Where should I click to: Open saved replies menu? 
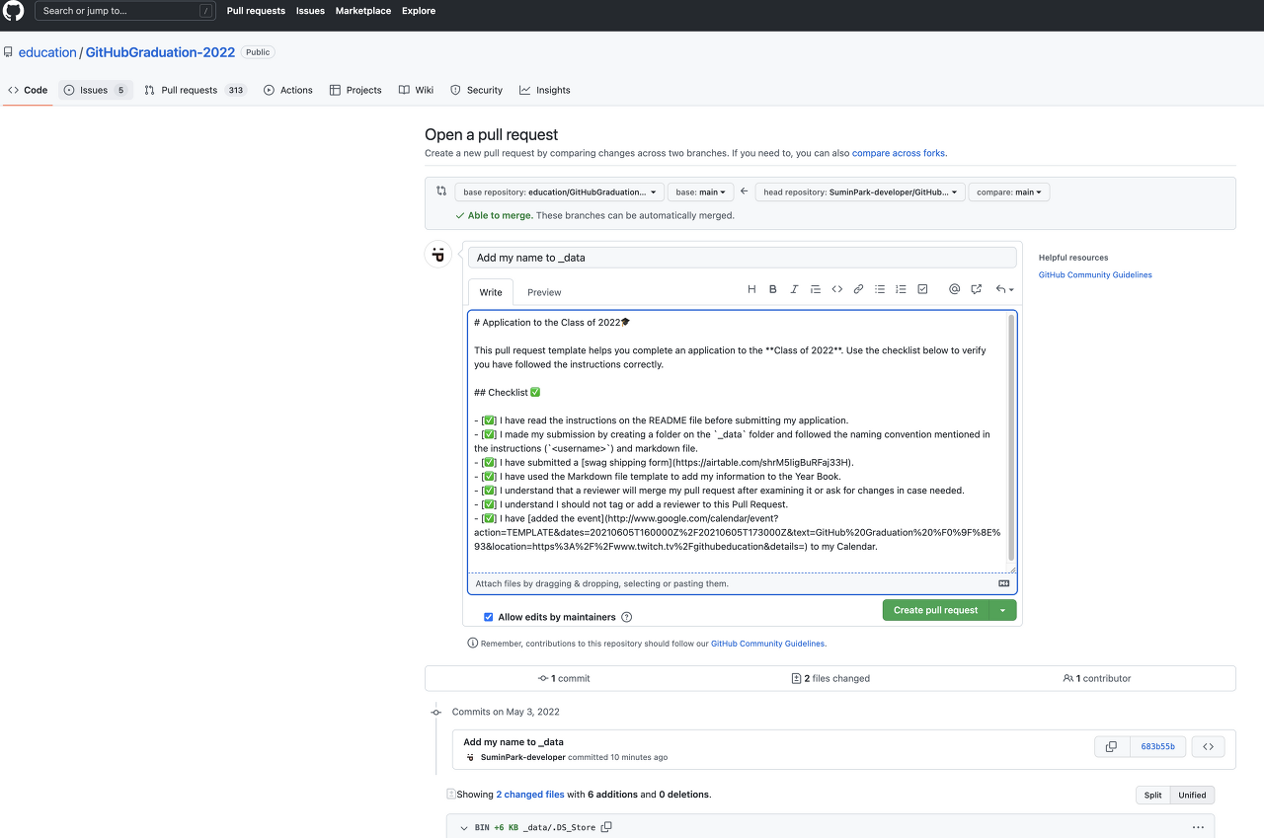coord(1004,289)
